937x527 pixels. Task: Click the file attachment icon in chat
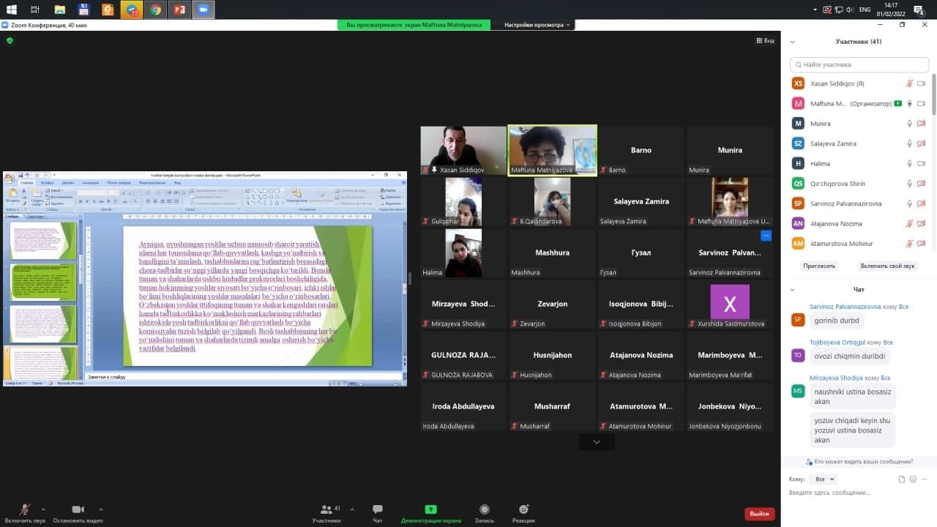(x=902, y=479)
